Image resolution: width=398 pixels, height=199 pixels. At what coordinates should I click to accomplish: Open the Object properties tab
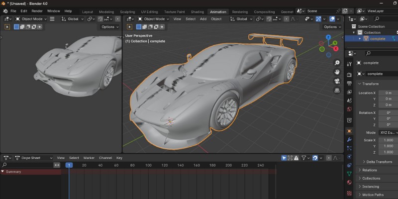pyautogui.click(x=349, y=131)
